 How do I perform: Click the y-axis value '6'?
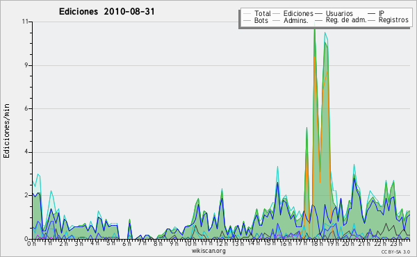26,108
